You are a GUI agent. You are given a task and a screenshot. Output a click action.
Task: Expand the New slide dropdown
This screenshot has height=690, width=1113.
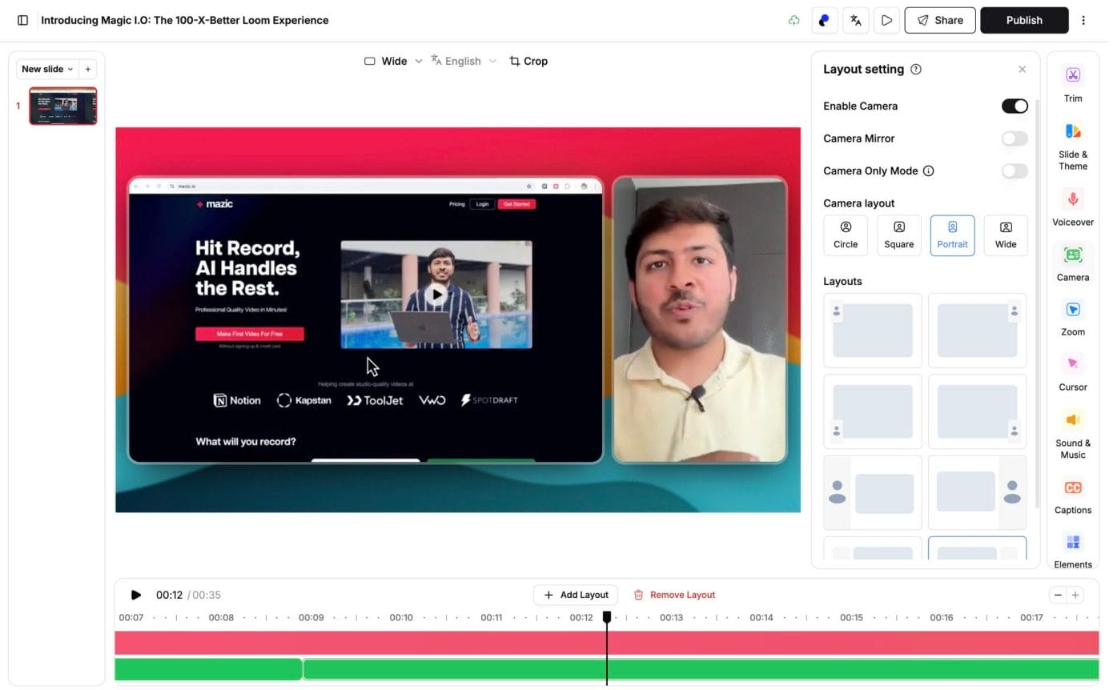47,69
